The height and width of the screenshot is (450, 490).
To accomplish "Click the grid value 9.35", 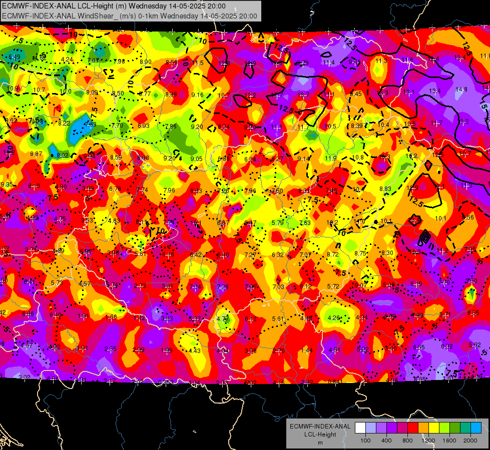I will (7, 184).
